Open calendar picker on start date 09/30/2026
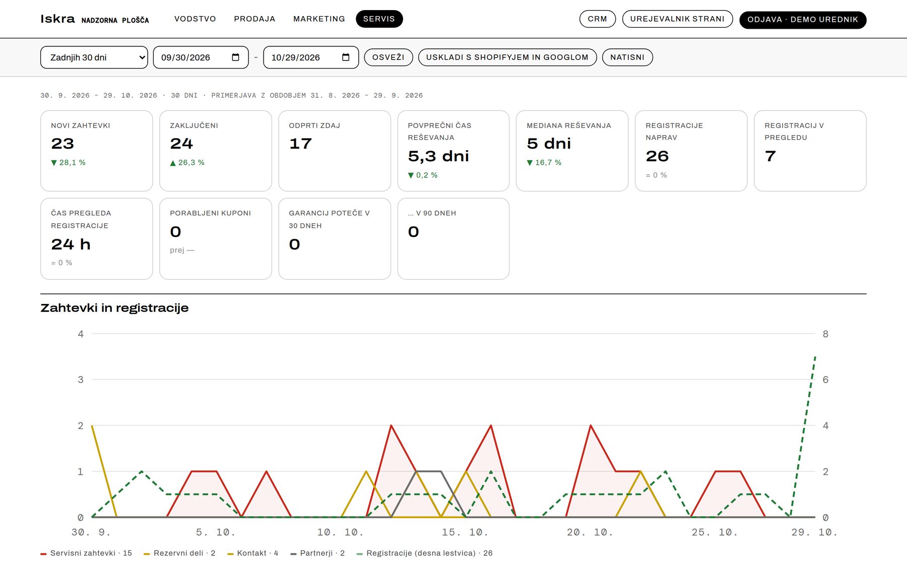 235,57
